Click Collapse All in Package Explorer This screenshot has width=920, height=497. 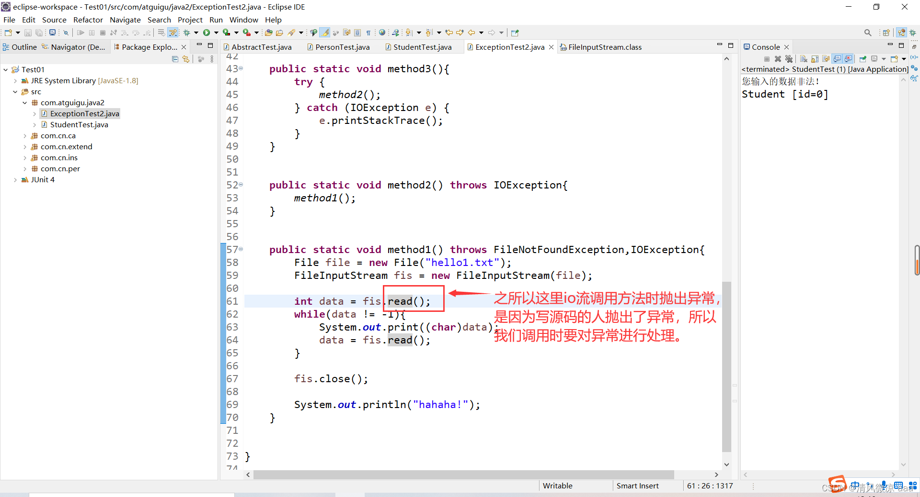pos(175,59)
